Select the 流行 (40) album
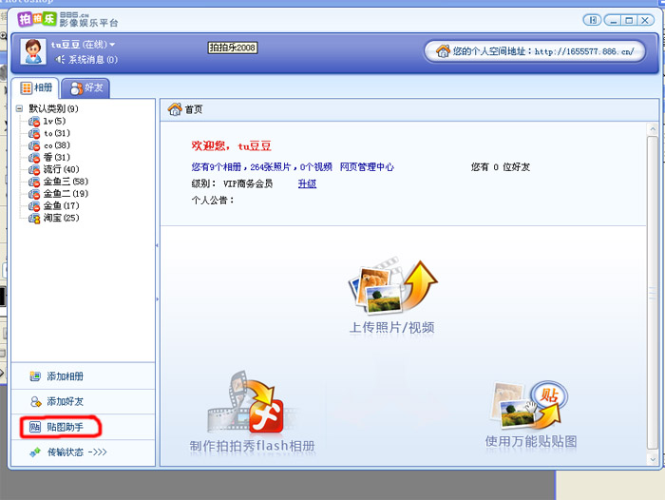The image size is (665, 500). [x=61, y=169]
